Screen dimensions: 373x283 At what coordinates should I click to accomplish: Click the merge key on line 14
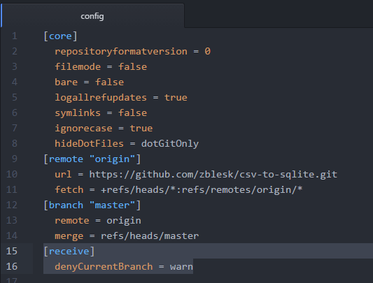click(x=69, y=236)
